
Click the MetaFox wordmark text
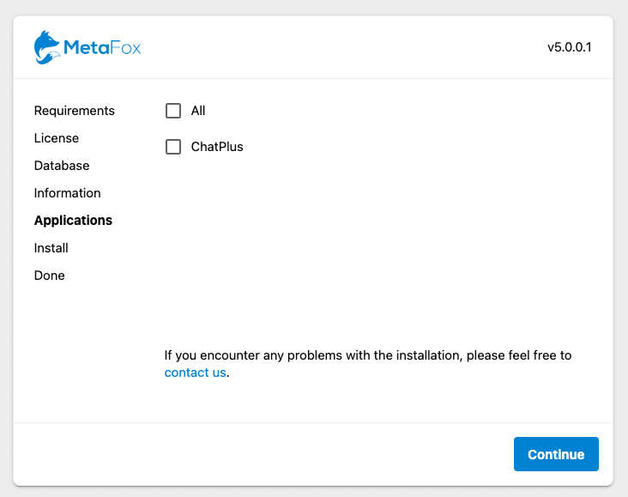[102, 48]
